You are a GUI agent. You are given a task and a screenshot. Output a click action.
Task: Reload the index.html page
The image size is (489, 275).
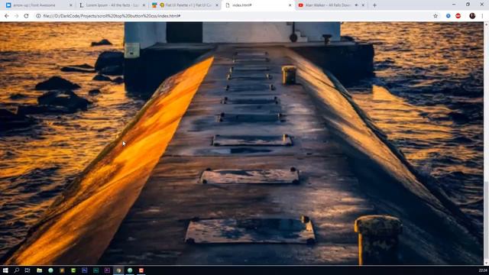point(26,16)
